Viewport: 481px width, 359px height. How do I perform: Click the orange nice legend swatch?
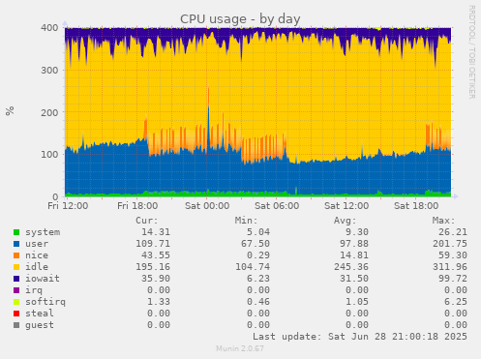(16, 255)
